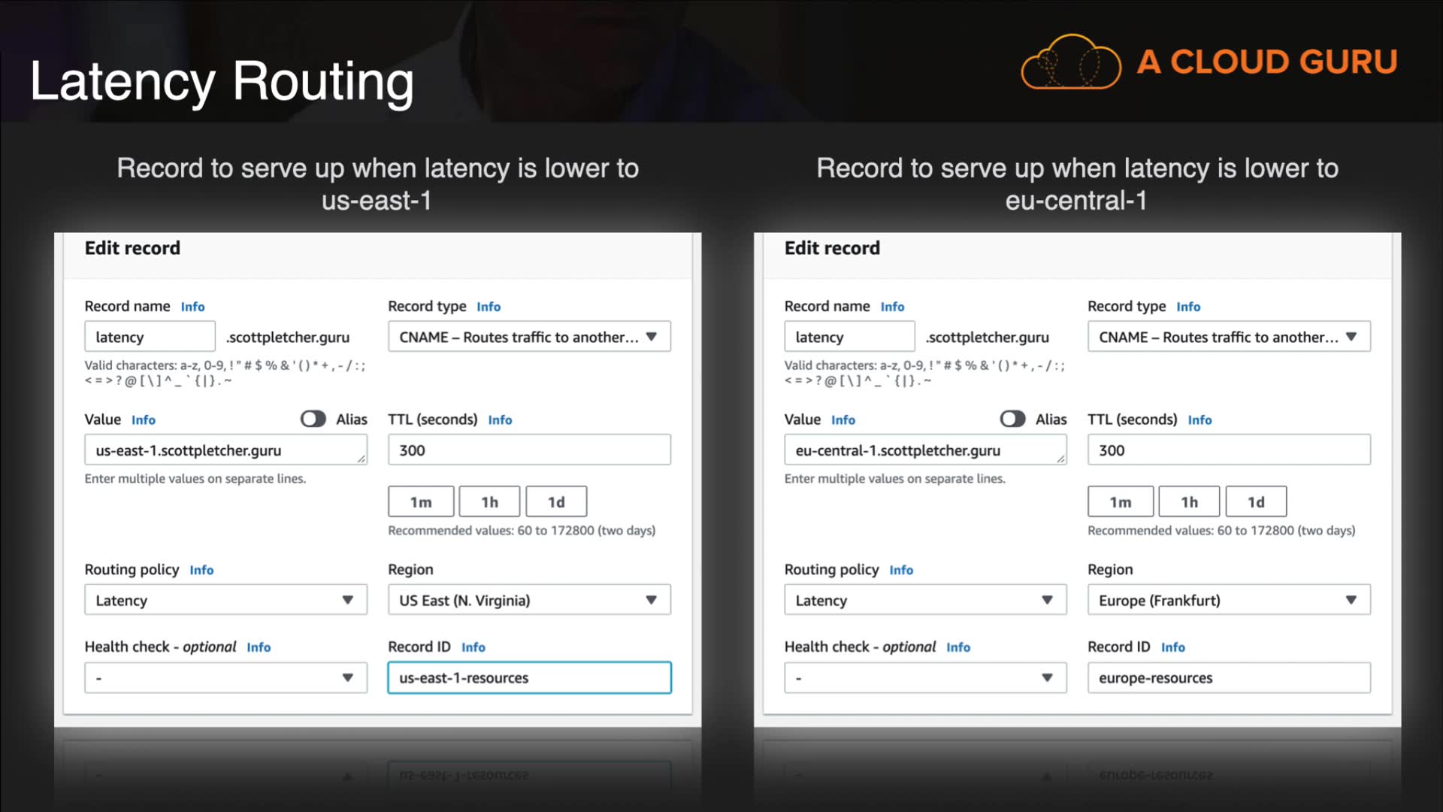Screen dimensions: 1443x812
Task: Click us-east-1-resources Record ID field
Action: click(x=529, y=677)
